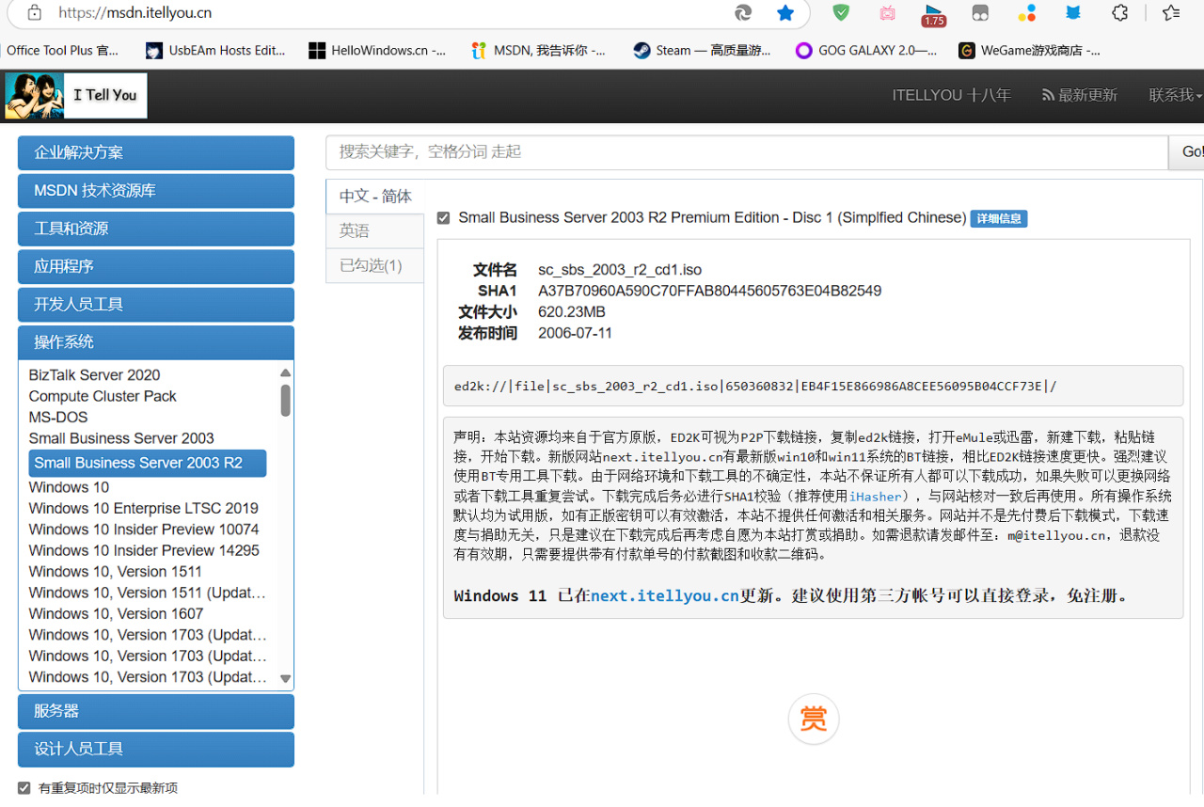Click the OS list scroll up arrow

[x=286, y=372]
